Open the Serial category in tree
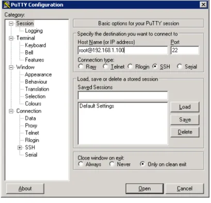Image resolution: width=211 pixels, height=203 pixels. coord(31,155)
